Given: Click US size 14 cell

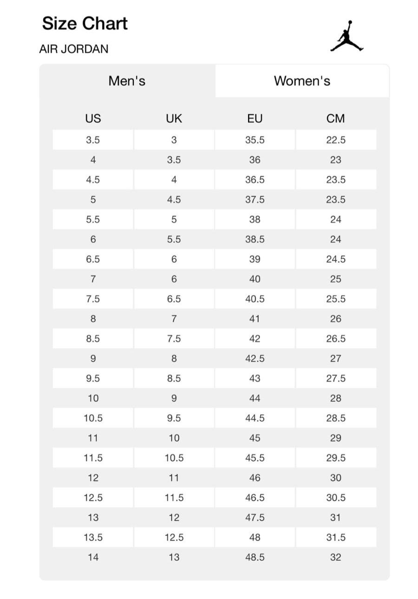Looking at the screenshot, I should 93,557.
